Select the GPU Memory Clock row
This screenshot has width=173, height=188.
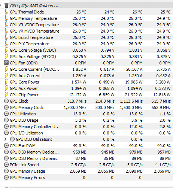pos(86,107)
